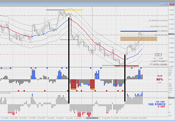Image resolution: width=175 pixels, height=121 pixels.
Task: Select the SELL NEUTRAL (127.4%) level label
Action: [x=159, y=26]
